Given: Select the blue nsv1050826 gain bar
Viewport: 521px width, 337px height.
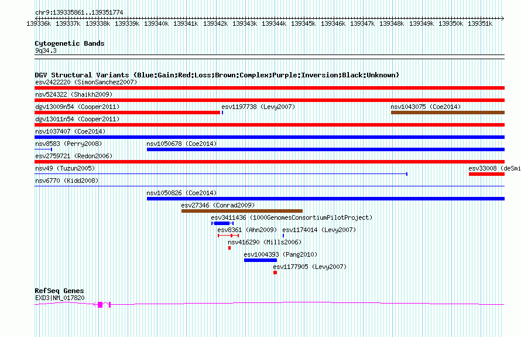Looking at the screenshot, I should pyautogui.click(x=325, y=199).
